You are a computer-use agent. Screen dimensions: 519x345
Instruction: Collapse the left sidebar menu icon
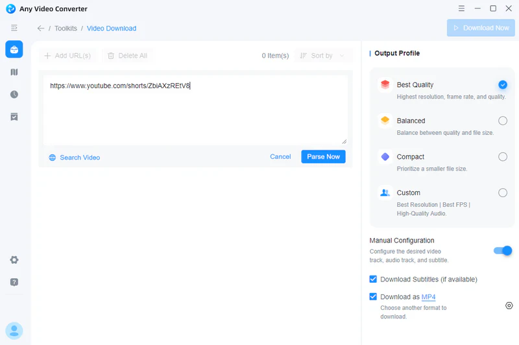point(14,28)
